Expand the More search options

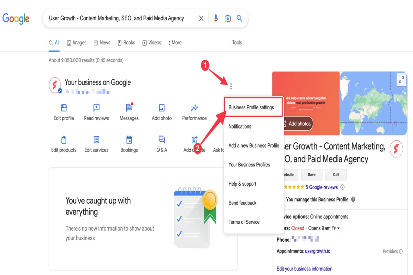[x=175, y=43]
